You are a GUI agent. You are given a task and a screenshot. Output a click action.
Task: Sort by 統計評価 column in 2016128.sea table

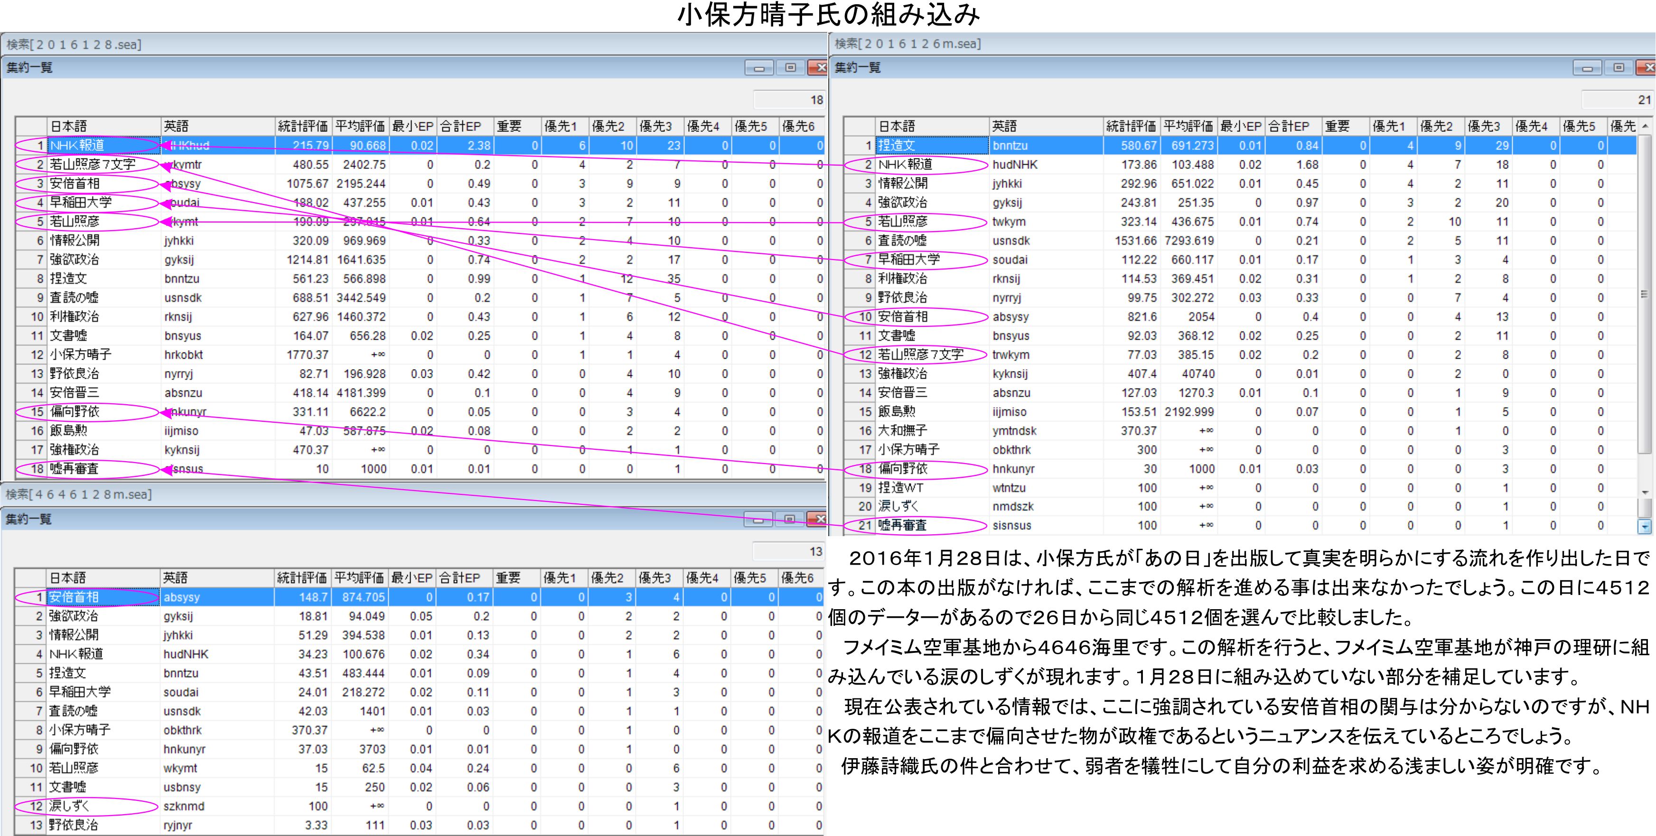pos(302,127)
